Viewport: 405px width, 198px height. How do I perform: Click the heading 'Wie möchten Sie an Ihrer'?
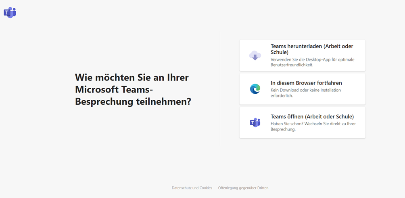pyautogui.click(x=132, y=78)
